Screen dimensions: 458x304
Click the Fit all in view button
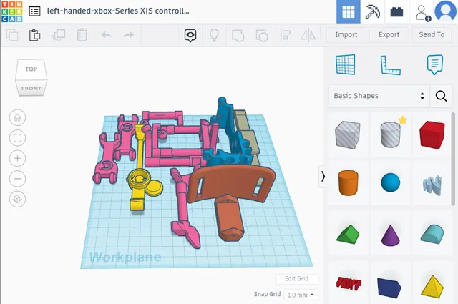tap(17, 138)
